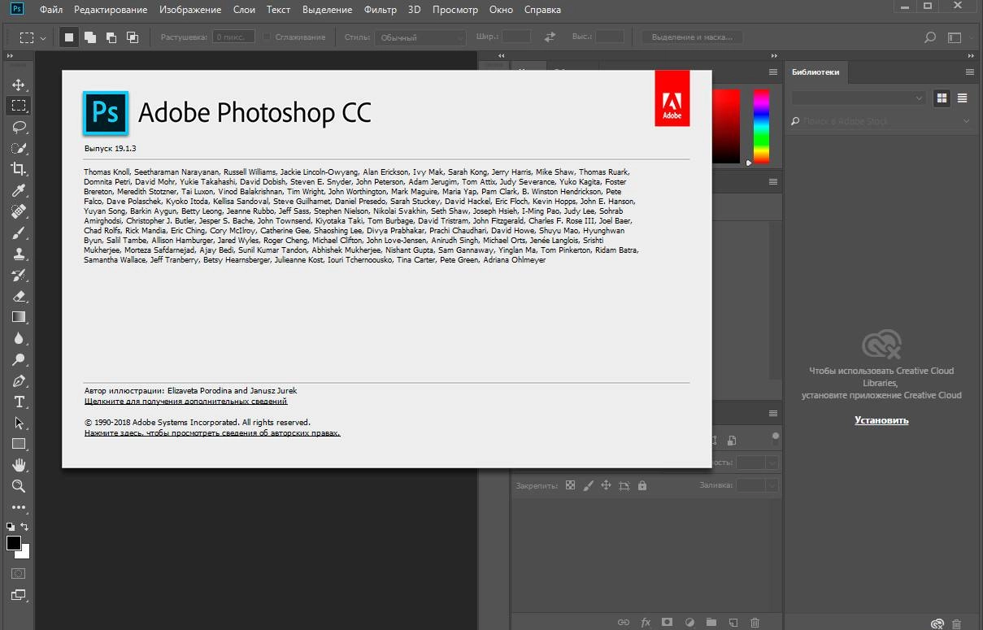Select the Horizontal Type tool
Viewport: 983px width, 630px height.
(18, 402)
